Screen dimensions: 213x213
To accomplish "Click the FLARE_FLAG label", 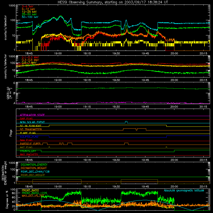I will [x=28, y=133].
